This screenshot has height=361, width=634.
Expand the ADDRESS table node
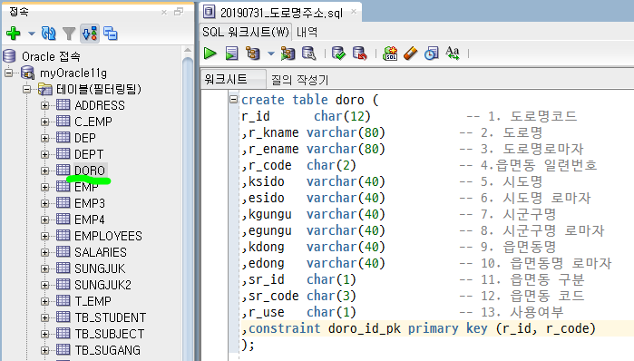(x=44, y=105)
